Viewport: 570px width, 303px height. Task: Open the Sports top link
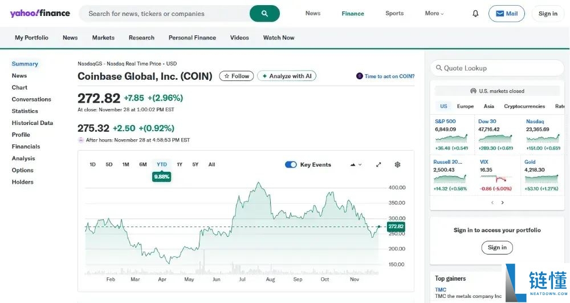(394, 14)
